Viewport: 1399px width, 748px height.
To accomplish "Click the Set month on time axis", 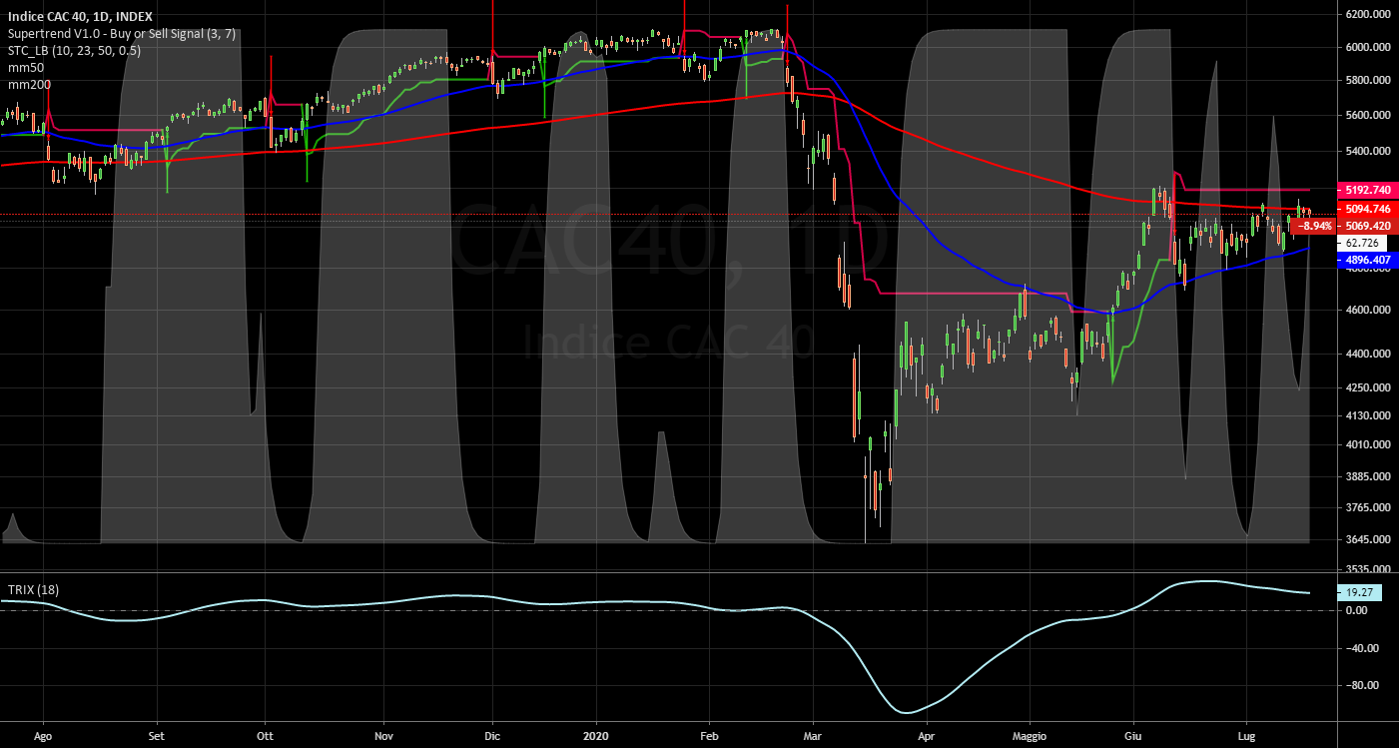I will pos(156,736).
